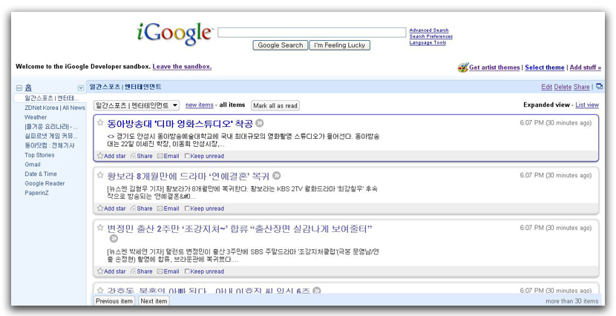Open 변정민 출산 2주만 headline

point(239,228)
